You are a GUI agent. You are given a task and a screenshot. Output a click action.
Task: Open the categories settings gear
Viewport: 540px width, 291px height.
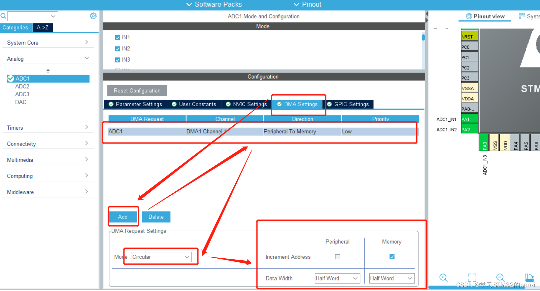[93, 16]
